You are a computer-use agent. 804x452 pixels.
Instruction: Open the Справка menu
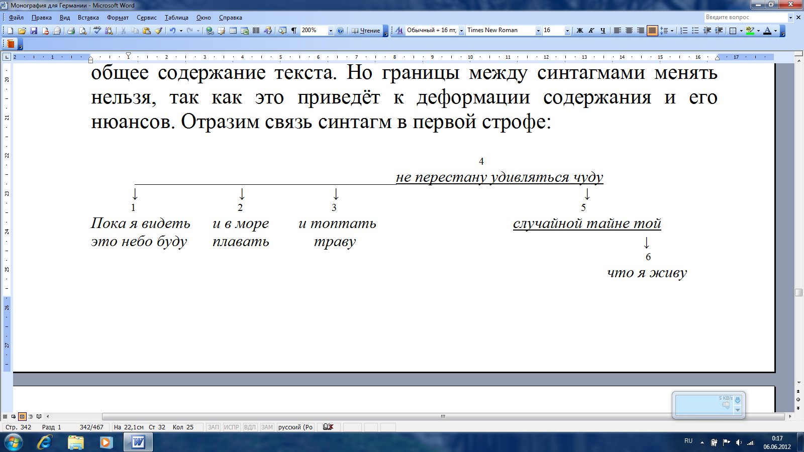pos(231,18)
